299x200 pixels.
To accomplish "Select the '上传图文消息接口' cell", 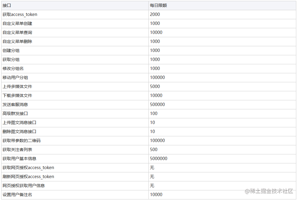I will click(x=75, y=123).
